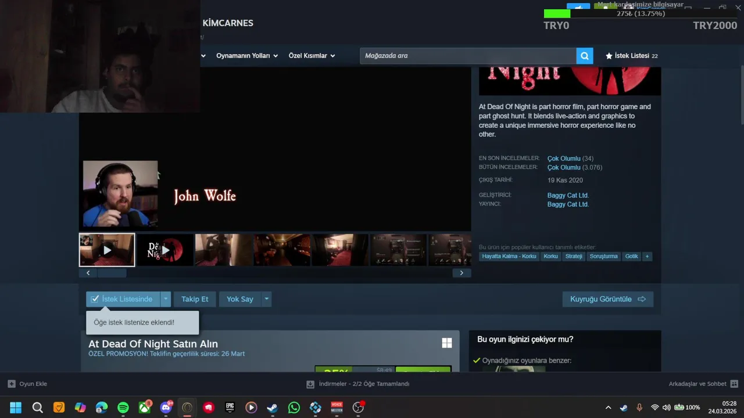This screenshot has width=744, height=418.
Task: Open Microsoft Edge from taskbar
Action: [x=102, y=408]
